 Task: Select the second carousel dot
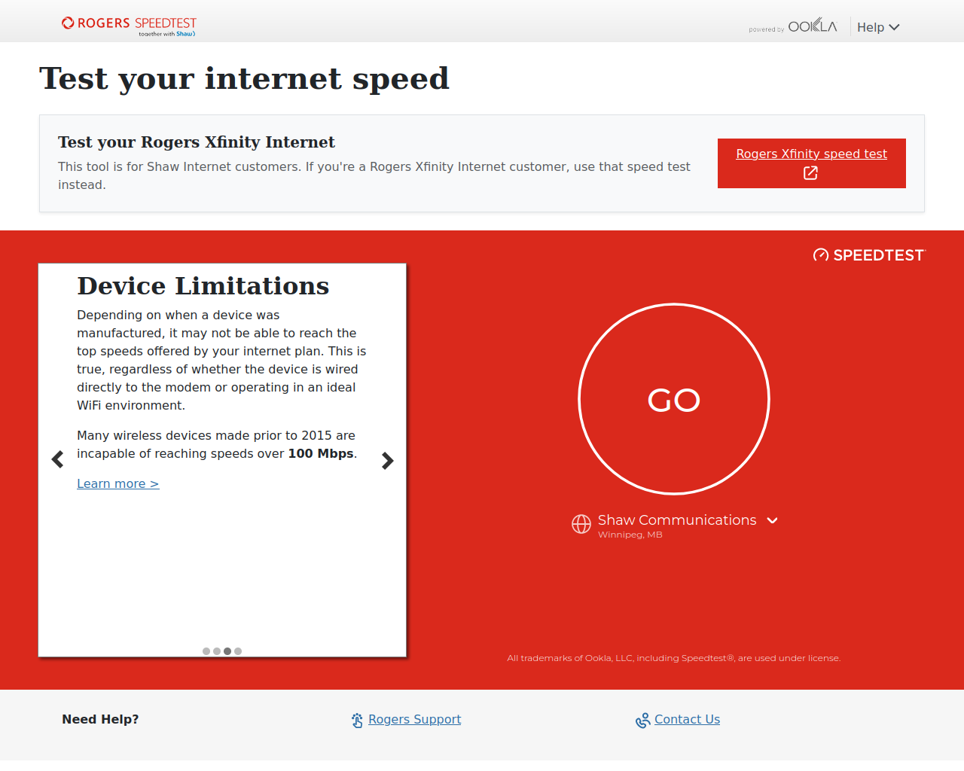coord(217,651)
